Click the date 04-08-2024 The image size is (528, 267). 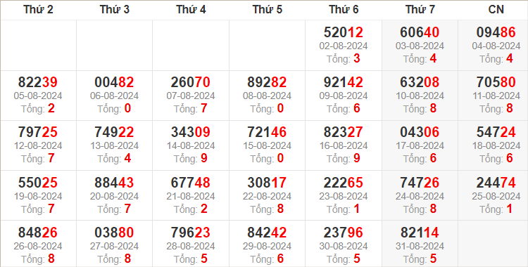496,46
